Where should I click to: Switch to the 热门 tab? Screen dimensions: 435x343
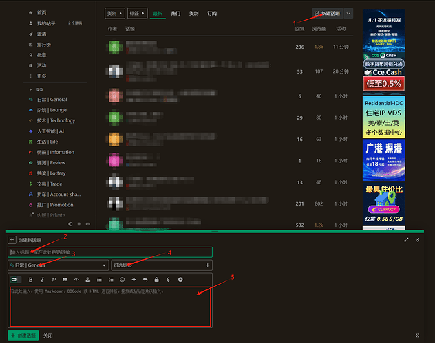[176, 13]
